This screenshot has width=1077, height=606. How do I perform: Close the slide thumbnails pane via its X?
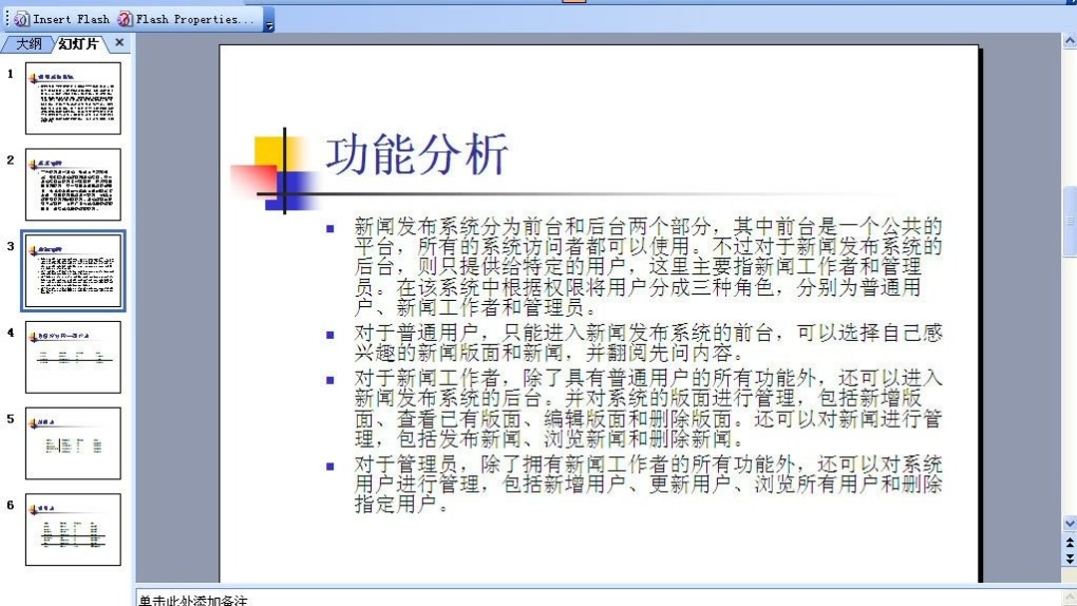click(x=119, y=43)
